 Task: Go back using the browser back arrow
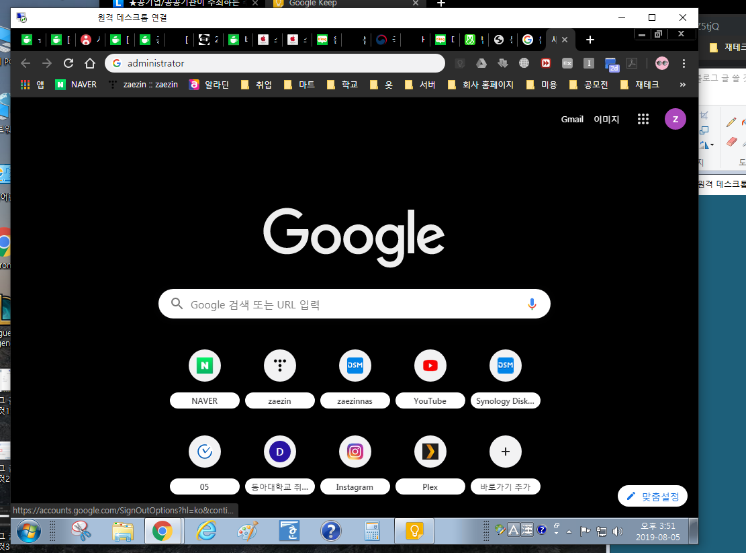coord(26,63)
